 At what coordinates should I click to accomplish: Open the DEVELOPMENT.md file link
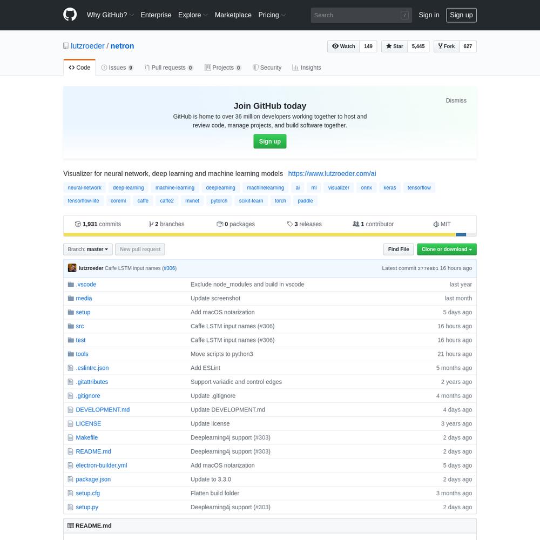pyautogui.click(x=103, y=410)
